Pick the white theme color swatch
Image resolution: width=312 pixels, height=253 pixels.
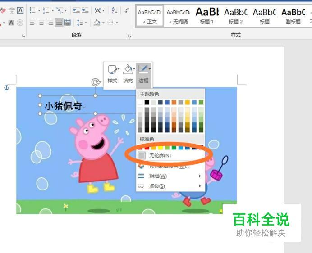pyautogui.click(x=140, y=102)
